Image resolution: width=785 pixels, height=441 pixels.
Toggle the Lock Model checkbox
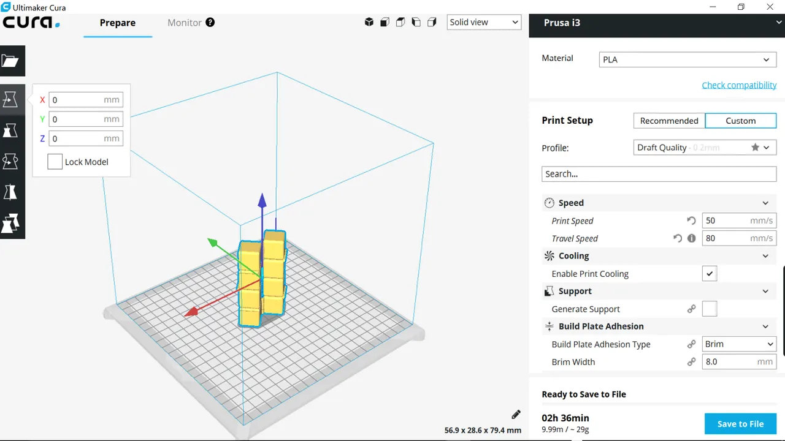tap(55, 162)
